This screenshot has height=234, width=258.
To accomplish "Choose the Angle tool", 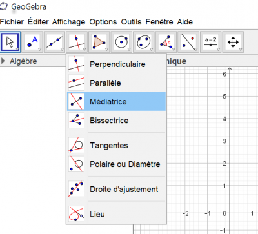I will [x=166, y=42].
